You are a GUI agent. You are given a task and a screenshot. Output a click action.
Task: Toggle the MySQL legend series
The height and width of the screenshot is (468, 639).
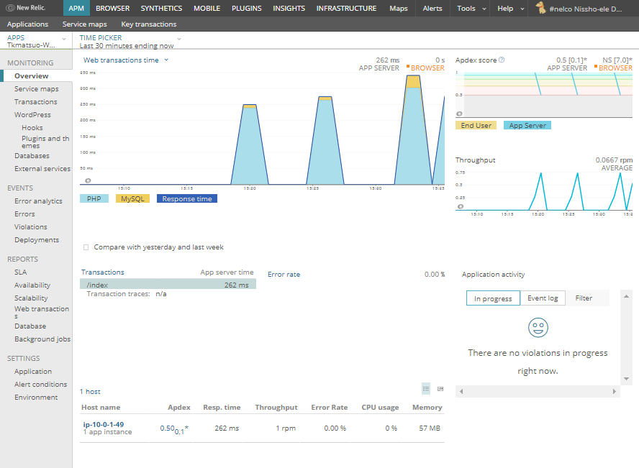(x=133, y=198)
